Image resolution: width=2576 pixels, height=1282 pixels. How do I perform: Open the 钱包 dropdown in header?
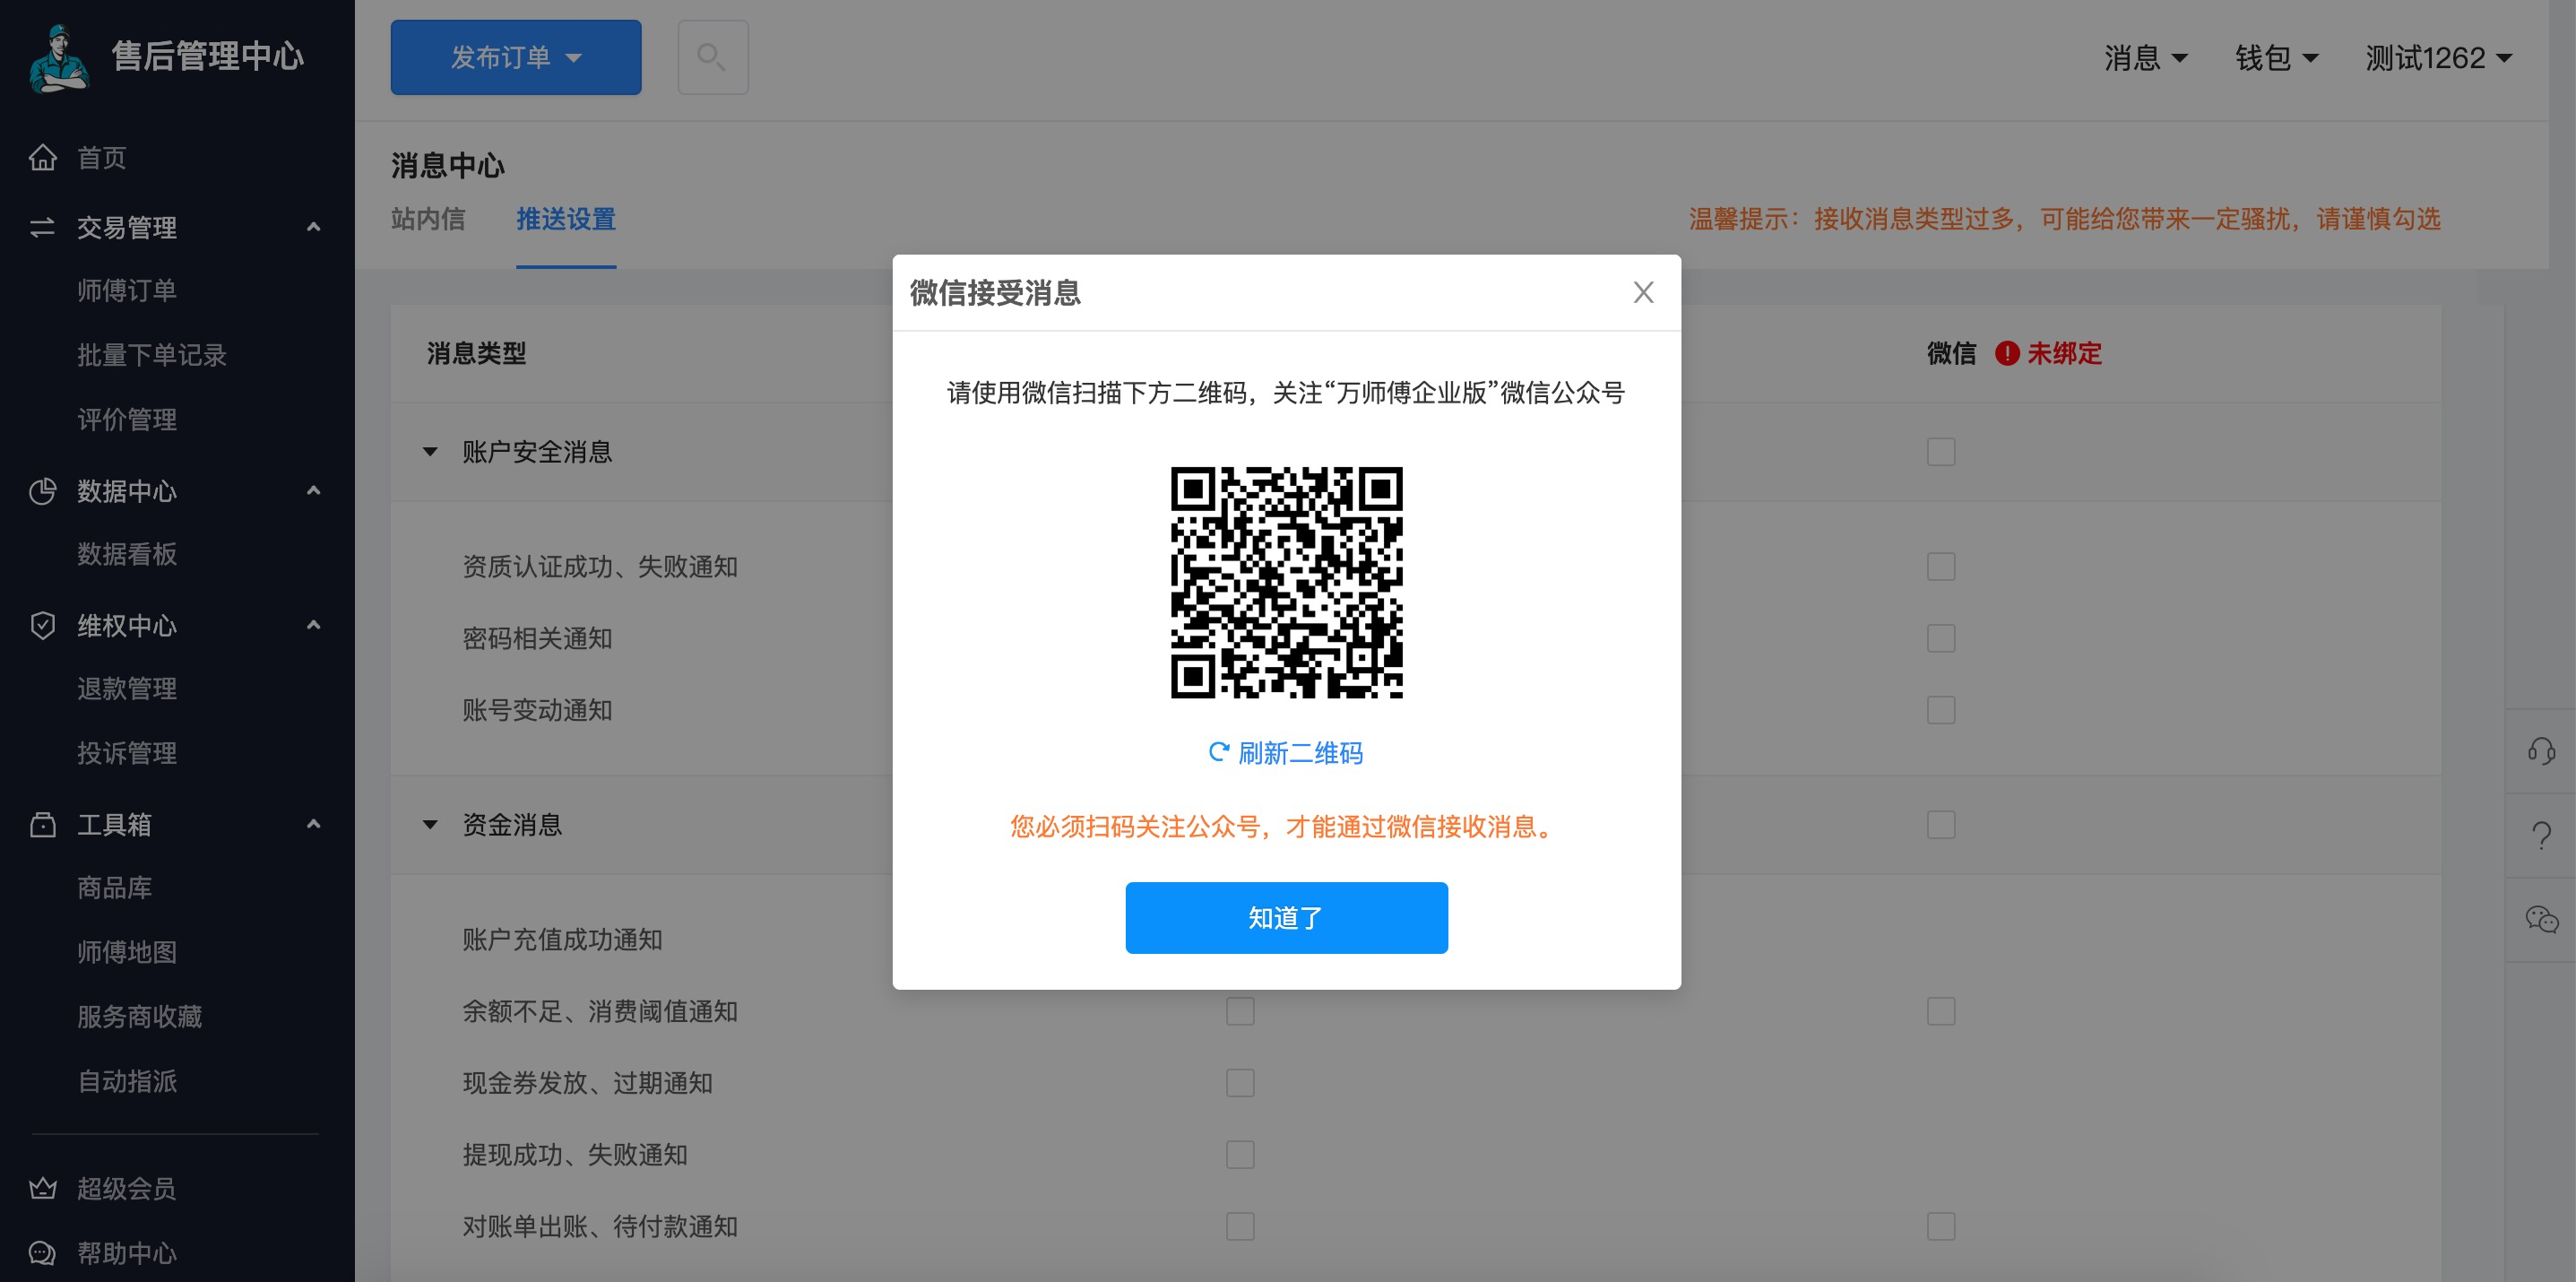[2277, 58]
